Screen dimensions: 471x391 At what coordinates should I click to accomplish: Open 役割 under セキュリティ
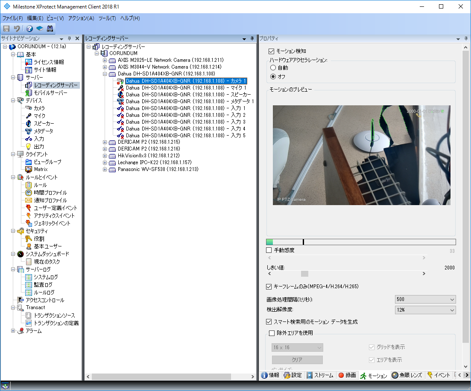pyautogui.click(x=39, y=239)
